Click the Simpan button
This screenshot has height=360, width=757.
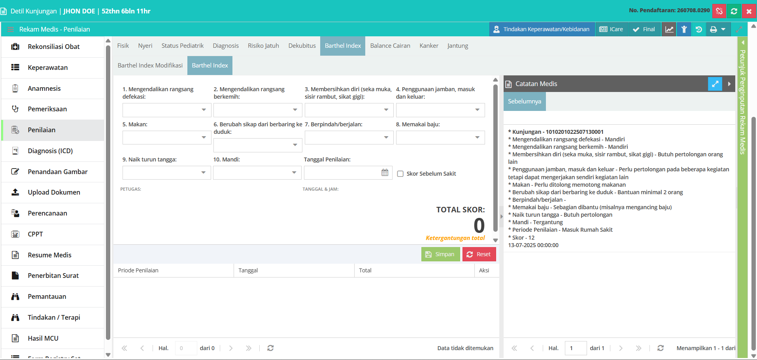440,254
